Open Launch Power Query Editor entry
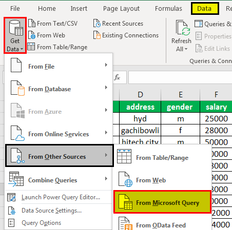This screenshot has width=232, height=230. [x=59, y=197]
